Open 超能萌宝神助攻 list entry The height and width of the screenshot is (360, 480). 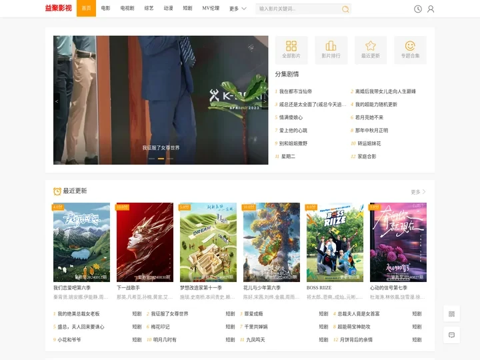(x=354, y=327)
